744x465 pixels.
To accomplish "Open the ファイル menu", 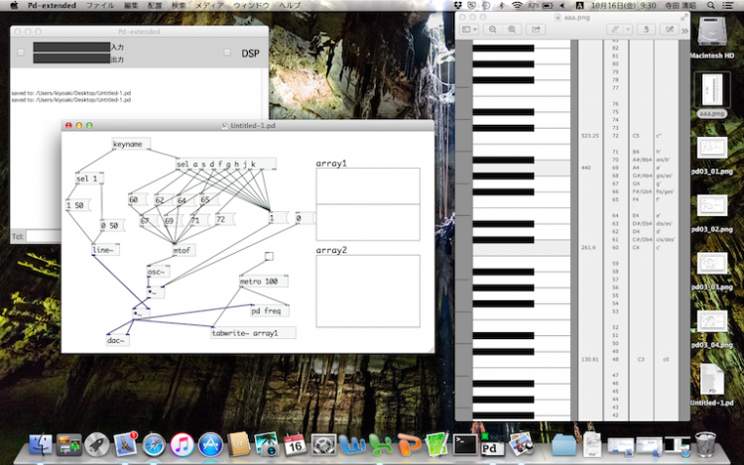I will [100, 6].
